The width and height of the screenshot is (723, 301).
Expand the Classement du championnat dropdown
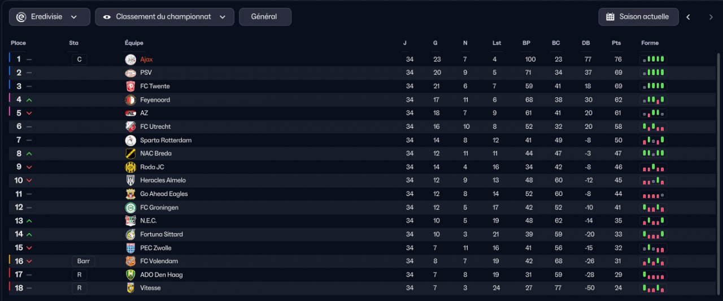[164, 17]
